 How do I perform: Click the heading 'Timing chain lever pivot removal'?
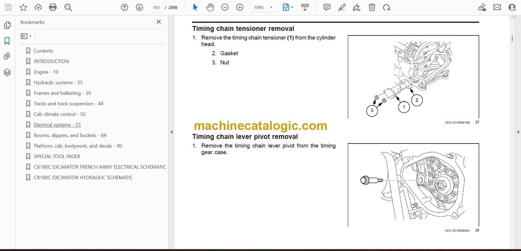click(x=245, y=137)
